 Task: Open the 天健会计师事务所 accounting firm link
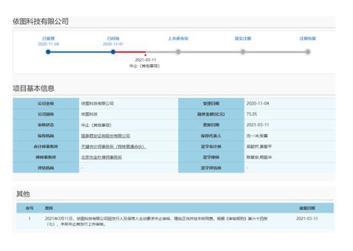114,147
